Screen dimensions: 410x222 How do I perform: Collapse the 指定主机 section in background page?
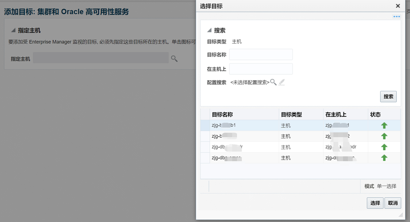pos(13,30)
